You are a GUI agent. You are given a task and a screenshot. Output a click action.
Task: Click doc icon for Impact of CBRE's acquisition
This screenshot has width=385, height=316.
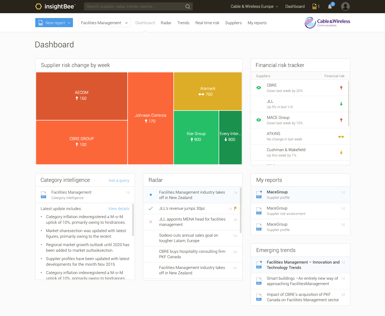pos(259,297)
